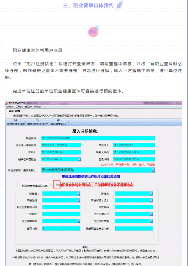This screenshot has width=188, height=266.
Task: Click the 三、职业健康查体预约 heading
Action: [88, 5]
